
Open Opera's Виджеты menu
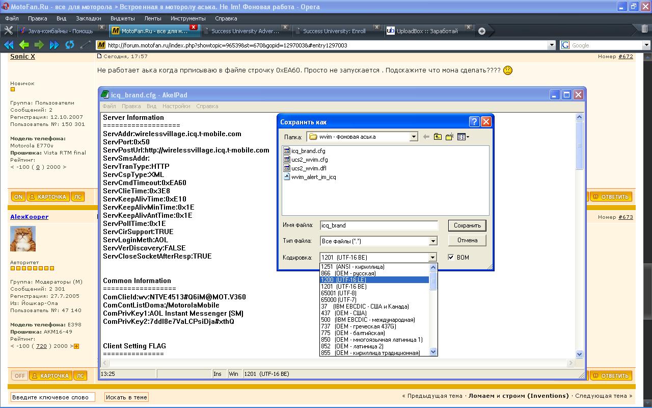pos(123,18)
